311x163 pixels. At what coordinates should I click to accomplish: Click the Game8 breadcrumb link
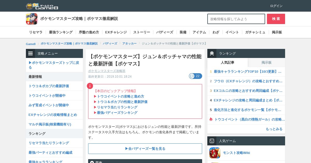pos(31,44)
